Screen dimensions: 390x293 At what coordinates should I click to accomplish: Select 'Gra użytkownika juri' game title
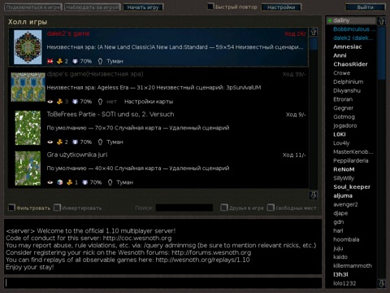pyautogui.click(x=77, y=155)
